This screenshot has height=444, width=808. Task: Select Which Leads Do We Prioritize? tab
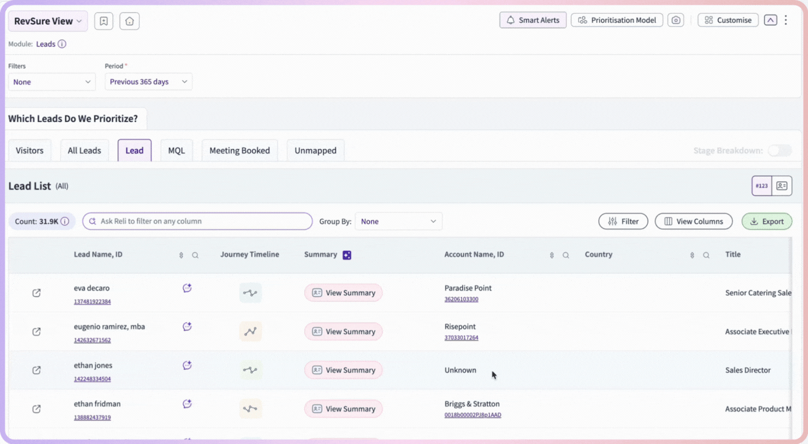73,119
